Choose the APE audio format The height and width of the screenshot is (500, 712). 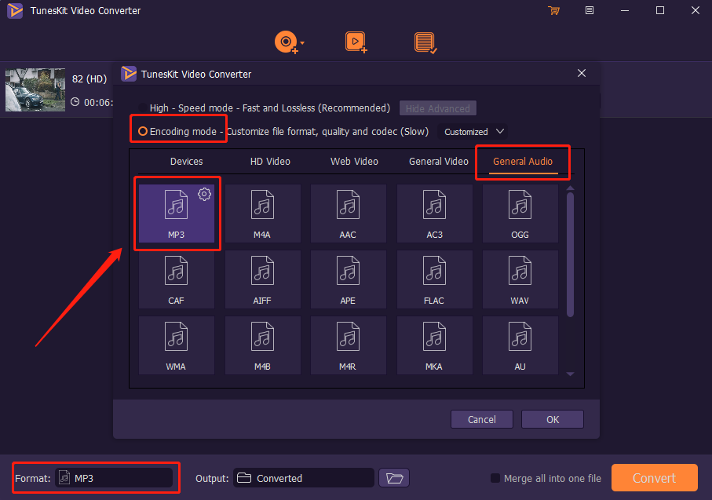pyautogui.click(x=349, y=279)
